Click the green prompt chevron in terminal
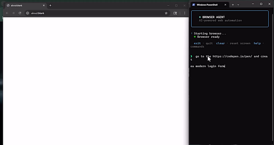This screenshot has width=274, height=145. pos(191,56)
